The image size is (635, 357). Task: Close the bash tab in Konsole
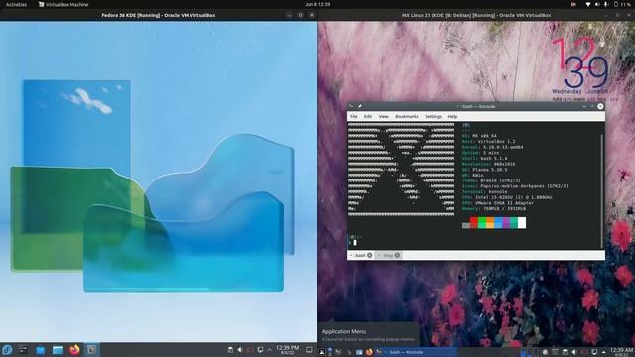click(370, 255)
